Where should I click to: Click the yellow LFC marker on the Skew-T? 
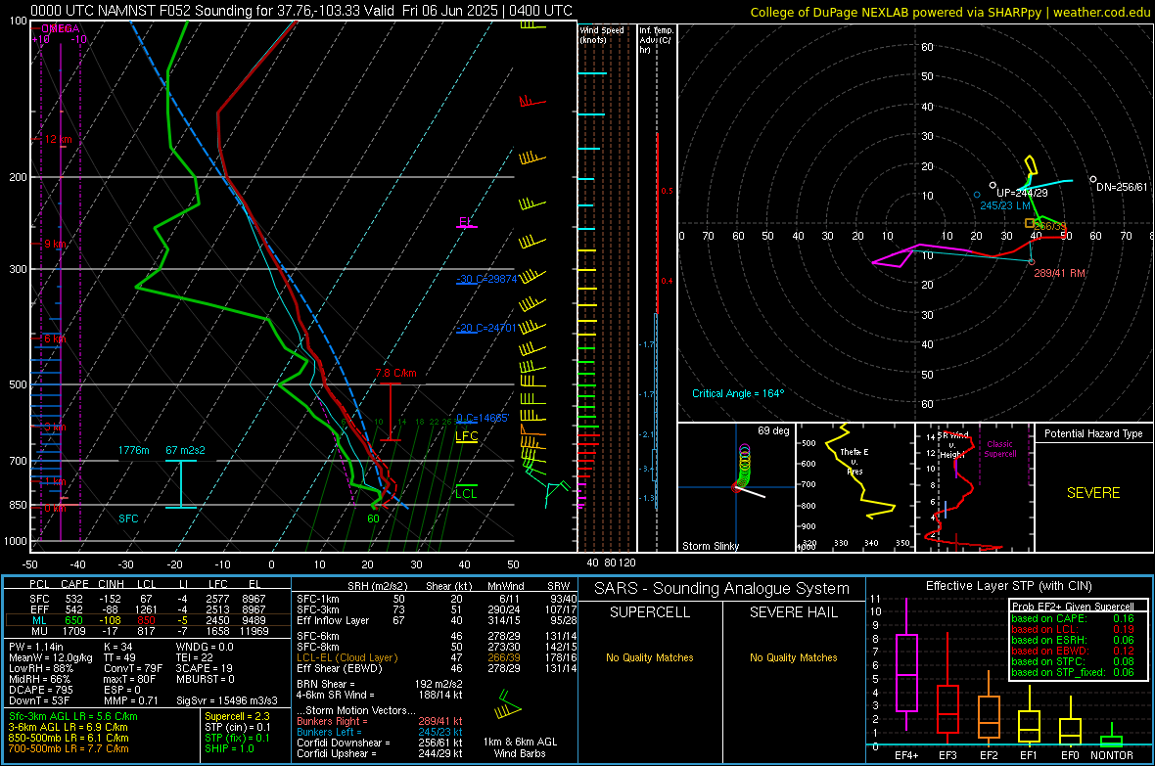tap(466, 436)
